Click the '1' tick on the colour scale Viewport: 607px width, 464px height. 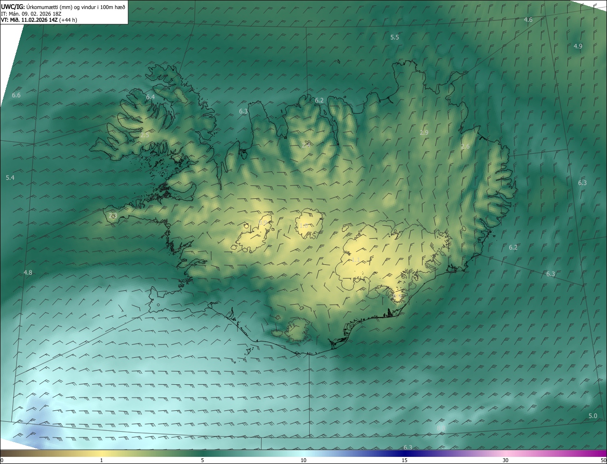click(101, 460)
